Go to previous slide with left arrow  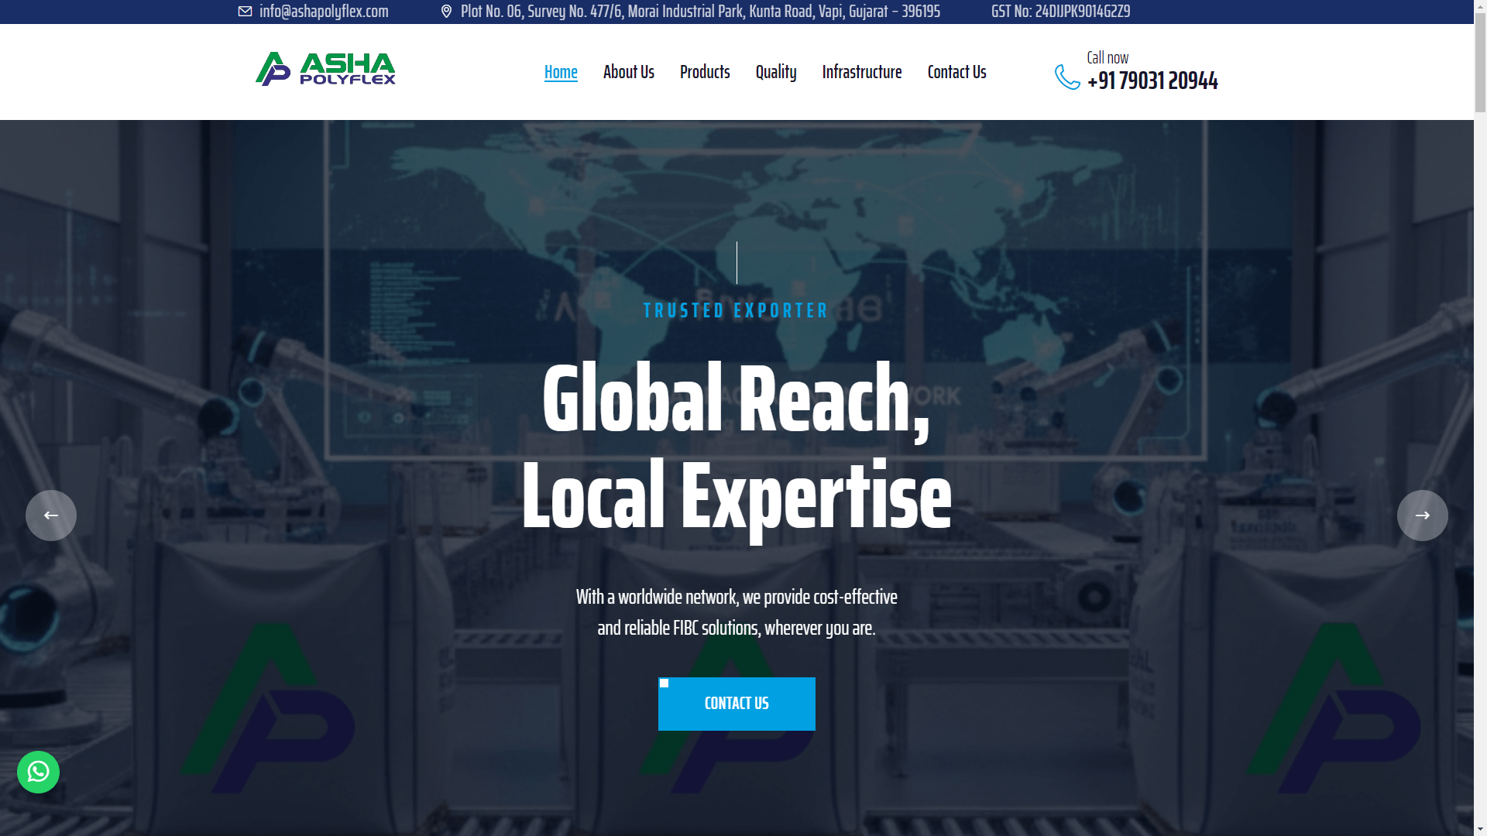(51, 516)
